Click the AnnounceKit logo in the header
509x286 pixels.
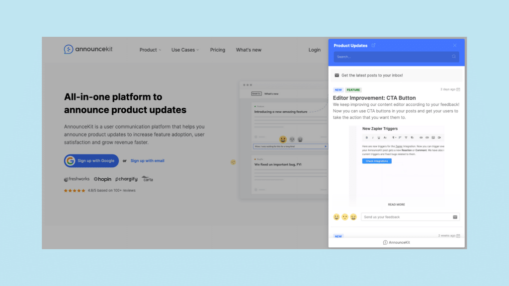click(x=88, y=49)
